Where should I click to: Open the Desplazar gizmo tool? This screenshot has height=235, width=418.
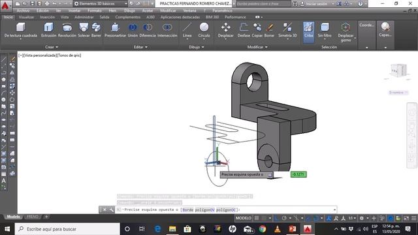point(346,32)
